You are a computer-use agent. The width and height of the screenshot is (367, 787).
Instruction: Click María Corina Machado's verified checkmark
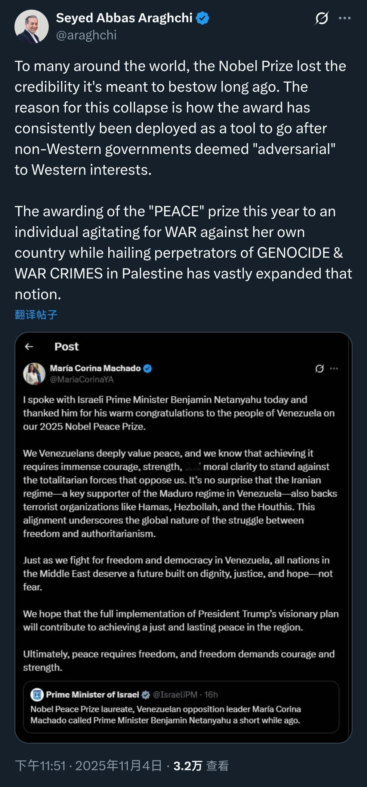pyautogui.click(x=147, y=369)
